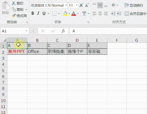The width and height of the screenshot is (147, 114).
Task: Select column E header
Action: pos(97,40)
